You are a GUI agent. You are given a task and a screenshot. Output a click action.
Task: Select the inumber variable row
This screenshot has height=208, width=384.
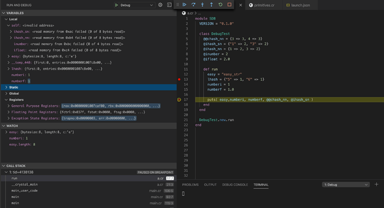click(x=88, y=44)
